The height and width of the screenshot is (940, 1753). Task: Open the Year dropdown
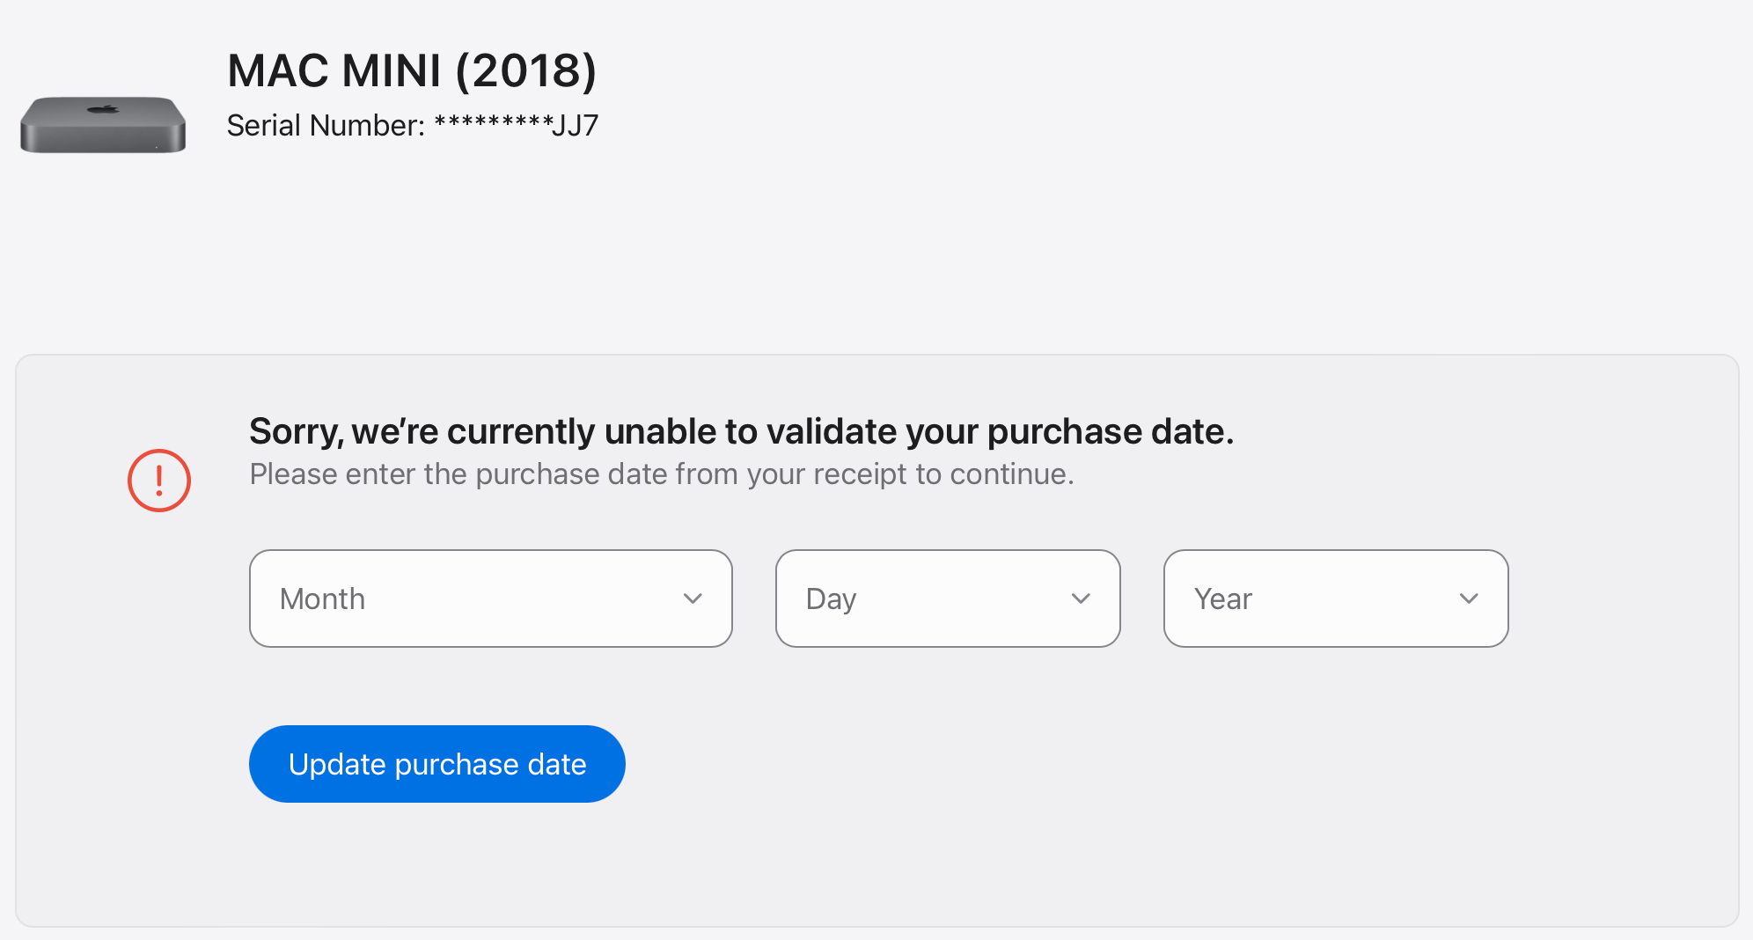click(1335, 599)
